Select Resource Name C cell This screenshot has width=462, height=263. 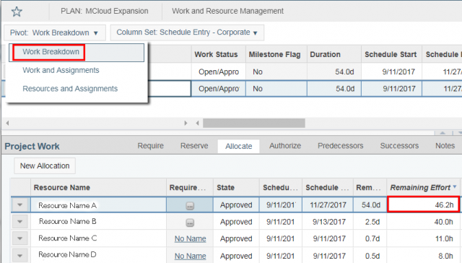point(98,238)
